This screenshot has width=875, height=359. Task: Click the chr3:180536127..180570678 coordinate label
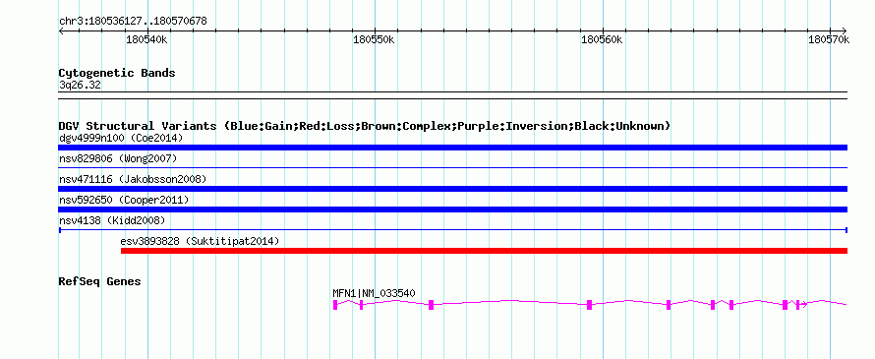point(133,22)
